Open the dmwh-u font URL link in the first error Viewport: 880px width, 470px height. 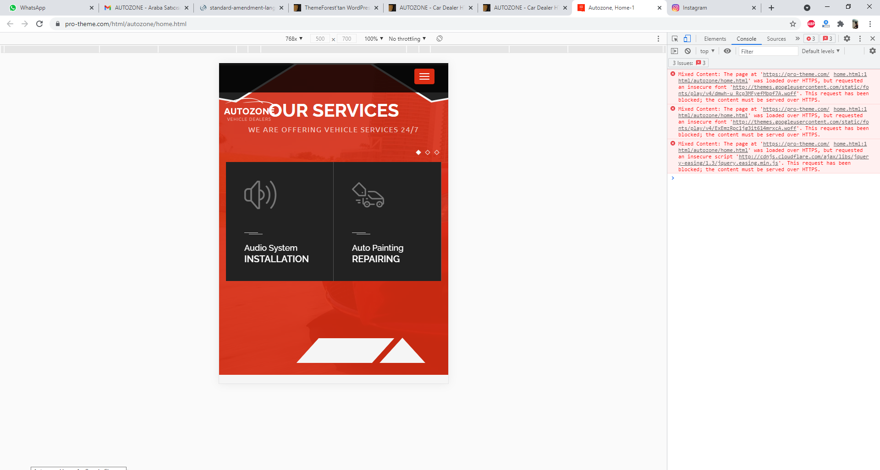click(774, 90)
